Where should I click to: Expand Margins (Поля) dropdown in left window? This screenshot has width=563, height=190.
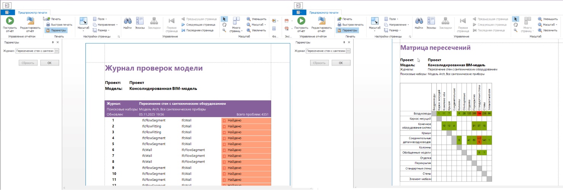(100, 19)
